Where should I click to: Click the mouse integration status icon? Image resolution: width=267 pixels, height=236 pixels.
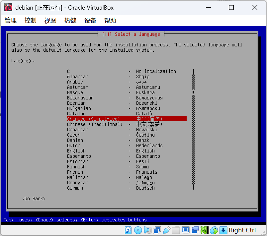pyautogui.click(x=214, y=230)
